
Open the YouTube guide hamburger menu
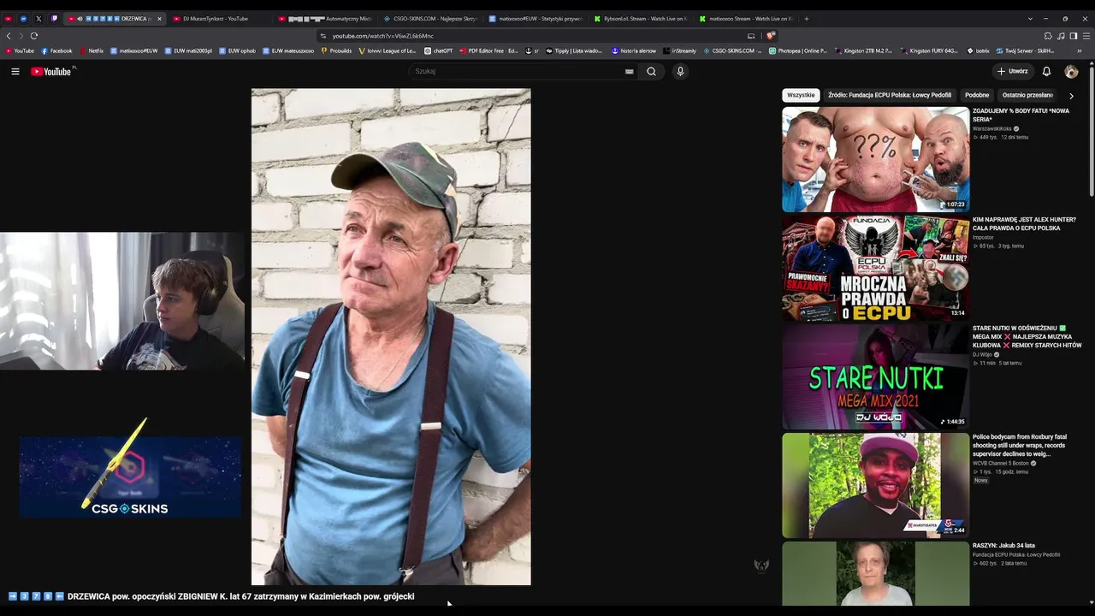pyautogui.click(x=15, y=71)
